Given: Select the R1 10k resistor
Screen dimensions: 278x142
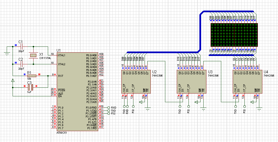Looking at the screenshot, I should [x=32, y=76].
